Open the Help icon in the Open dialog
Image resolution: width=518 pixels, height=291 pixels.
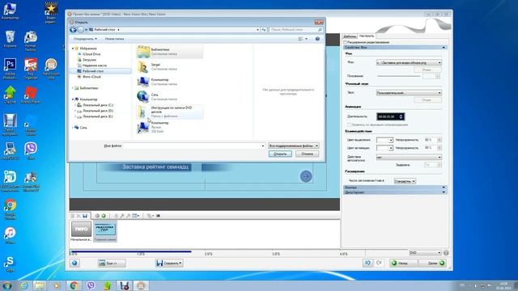click(x=317, y=39)
